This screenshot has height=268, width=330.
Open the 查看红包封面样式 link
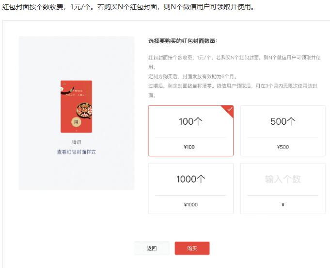(x=77, y=152)
